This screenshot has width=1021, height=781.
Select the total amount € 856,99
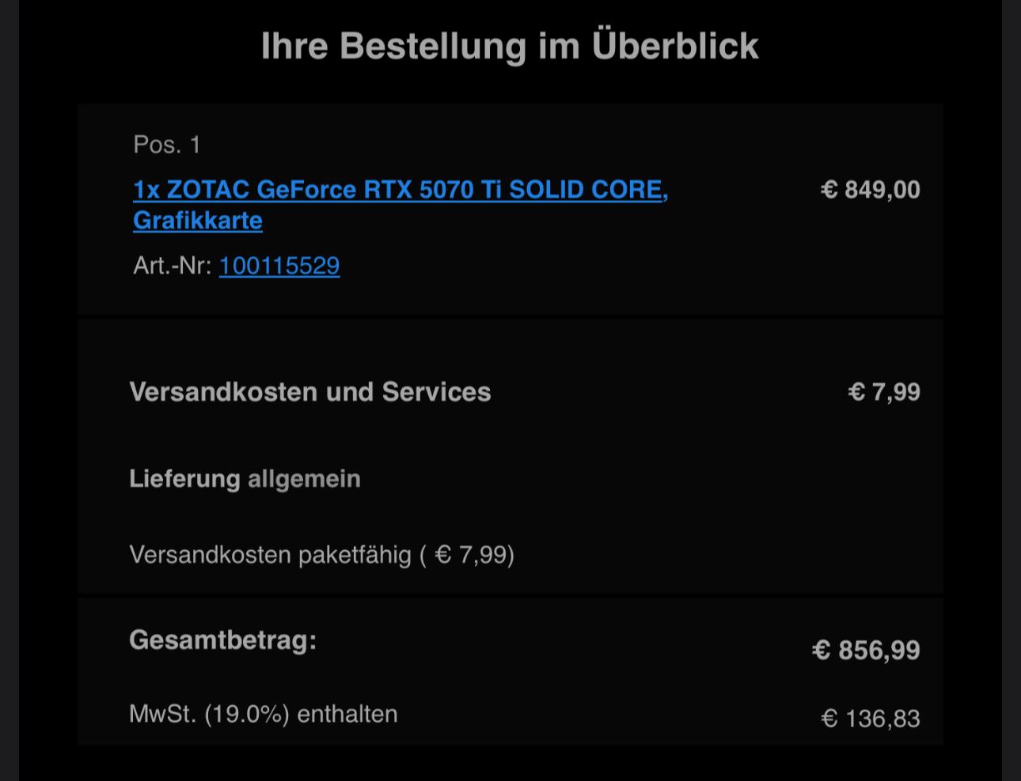866,650
